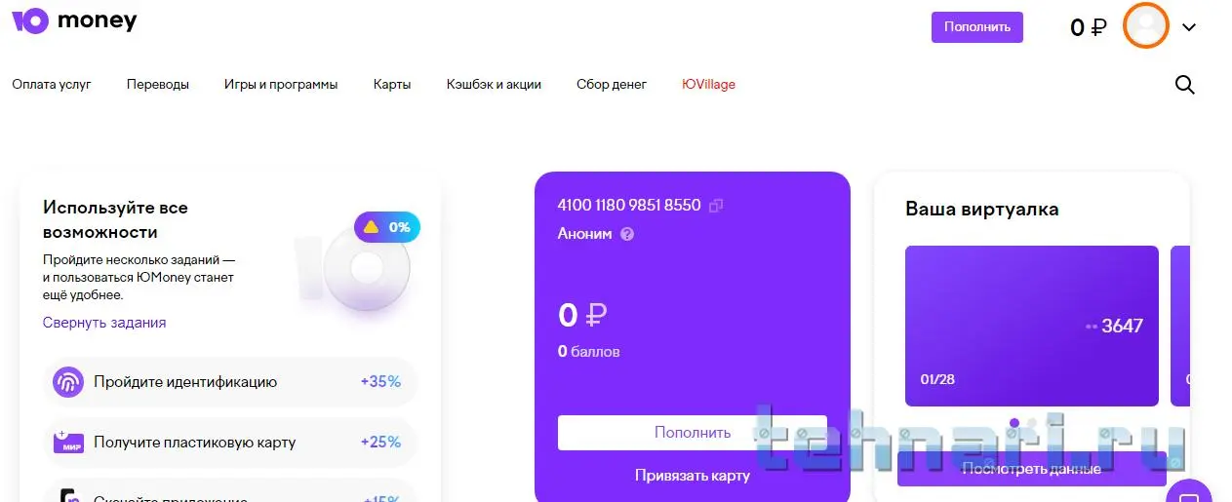Viewport: 1232px width, 502px height.
Task: Click the fingerprint identification icon
Action: (67, 382)
